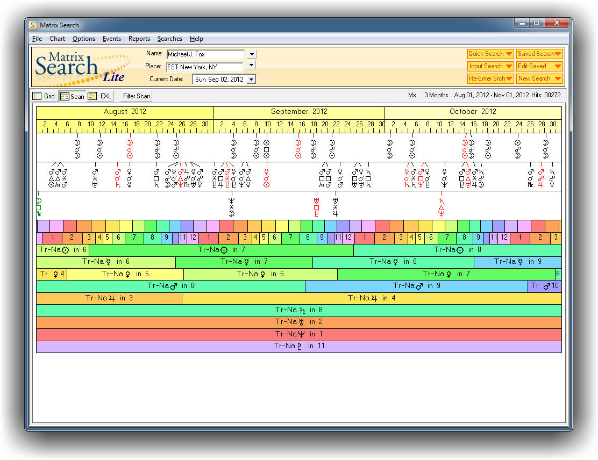Switch to Grid view
This screenshot has height=460, width=598.
click(x=44, y=96)
